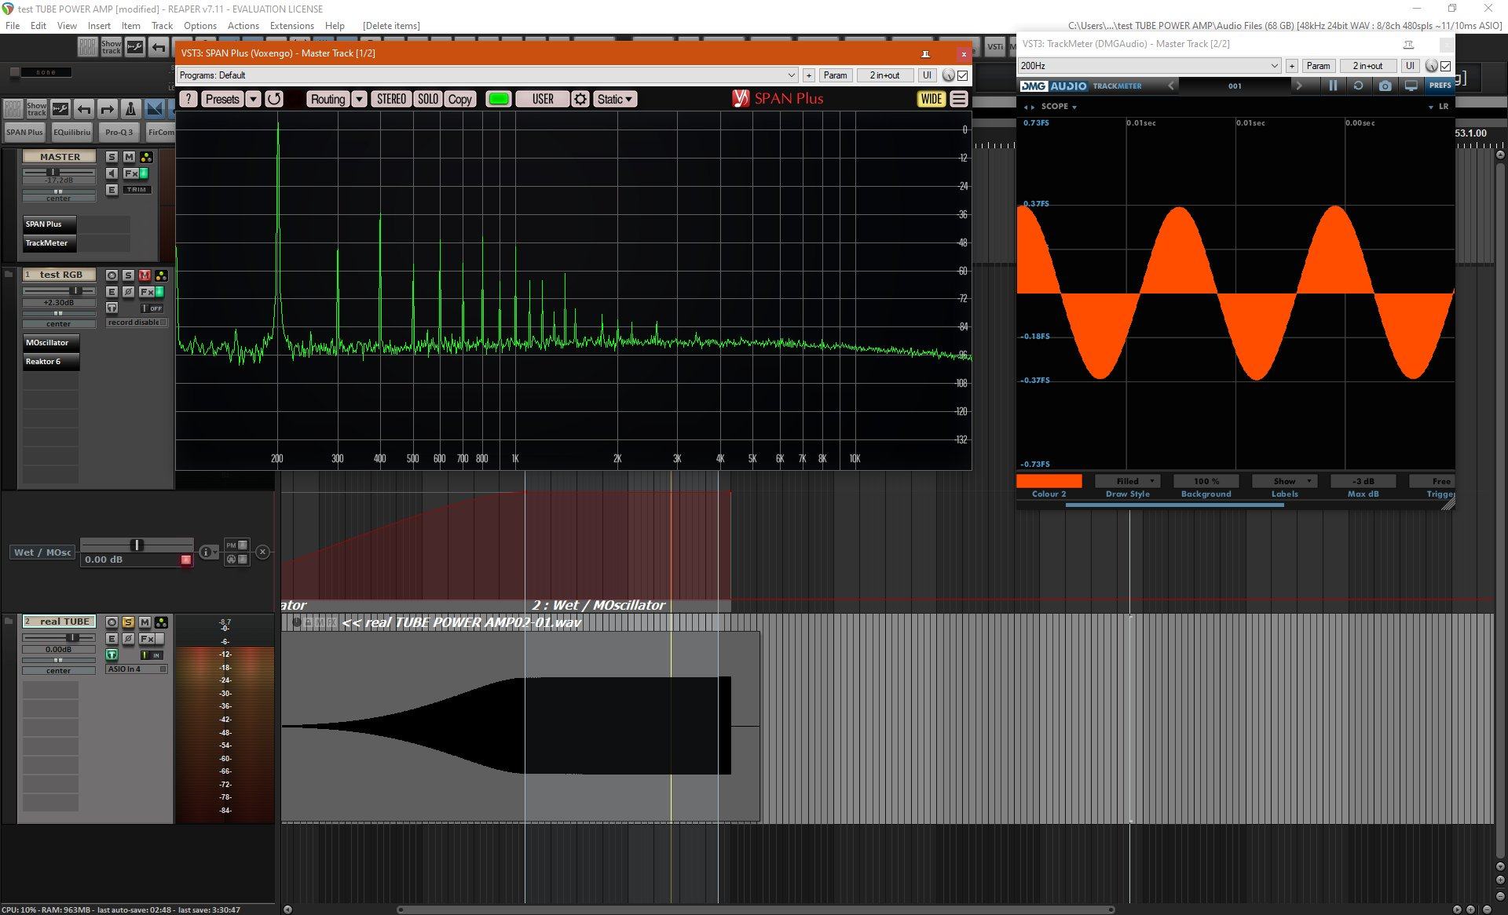Expand the SPAN Plus Programs dropdown
The width and height of the screenshot is (1508, 915).
click(791, 75)
